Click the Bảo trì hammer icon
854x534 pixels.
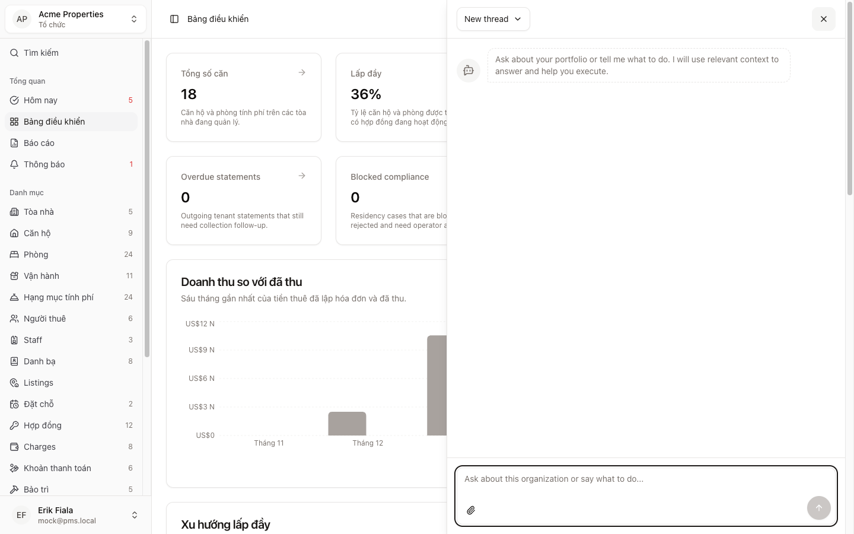(x=14, y=490)
